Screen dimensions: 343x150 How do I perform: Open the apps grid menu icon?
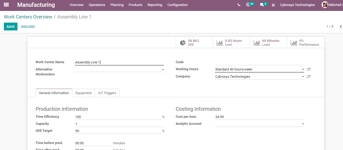coord(6,5)
